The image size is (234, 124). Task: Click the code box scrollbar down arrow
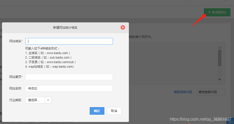tap(220, 79)
